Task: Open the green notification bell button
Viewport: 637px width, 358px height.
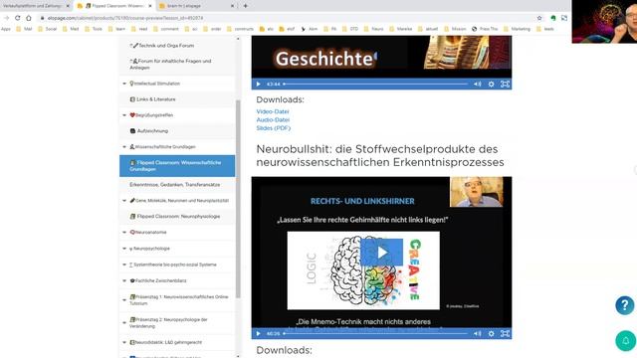Action: tap(626, 340)
